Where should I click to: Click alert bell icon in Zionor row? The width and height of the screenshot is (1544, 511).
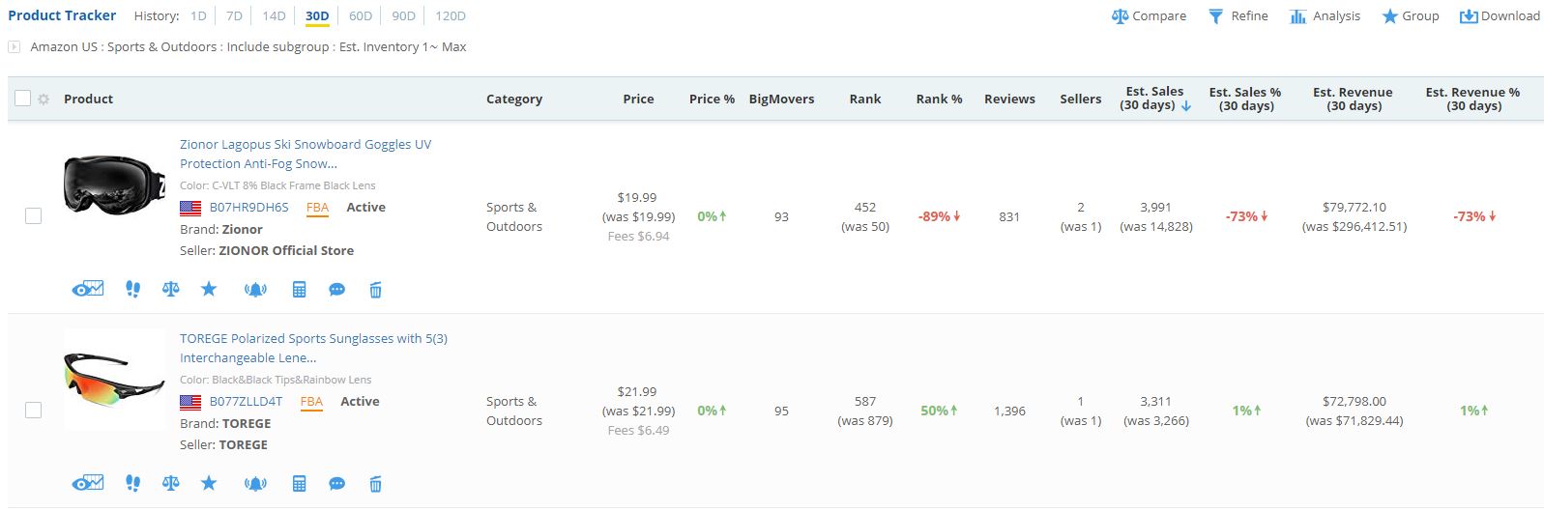(255, 290)
